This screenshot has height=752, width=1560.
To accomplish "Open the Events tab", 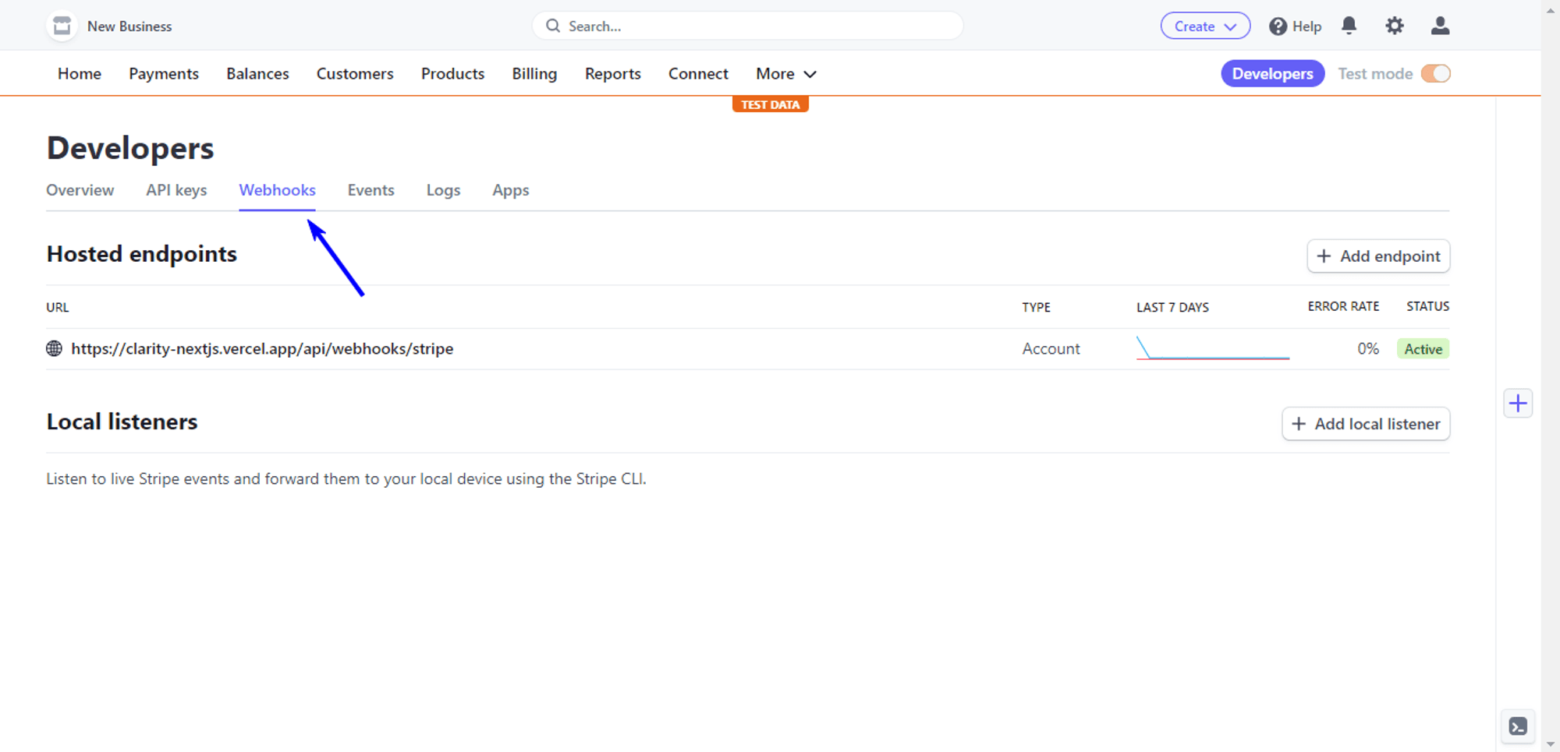I will click(x=370, y=190).
